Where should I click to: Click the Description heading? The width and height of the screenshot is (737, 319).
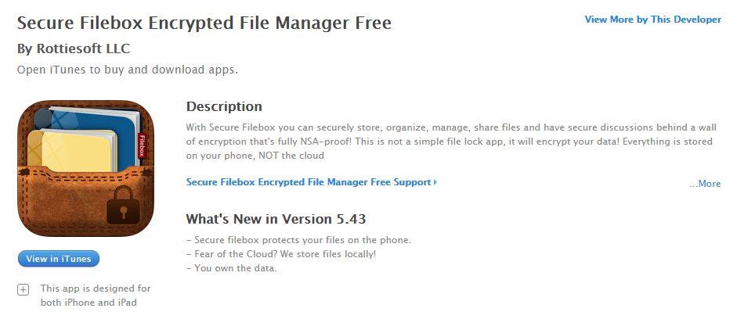click(224, 106)
